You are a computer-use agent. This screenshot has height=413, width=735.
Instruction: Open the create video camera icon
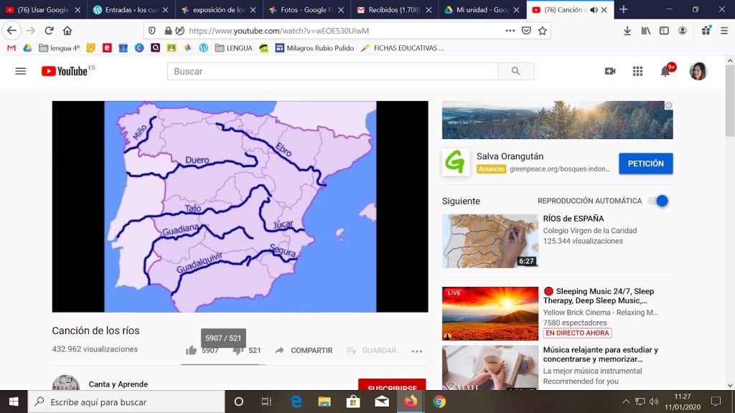(x=610, y=71)
